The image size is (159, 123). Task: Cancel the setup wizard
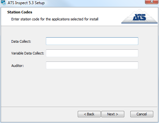pyautogui.click(x=142, y=114)
